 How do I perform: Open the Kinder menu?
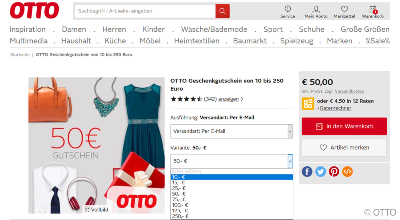[x=153, y=29]
